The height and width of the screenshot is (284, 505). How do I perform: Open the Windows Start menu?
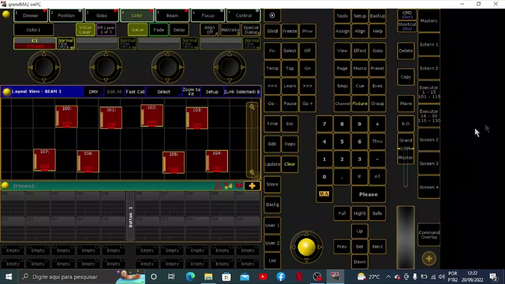point(9,277)
